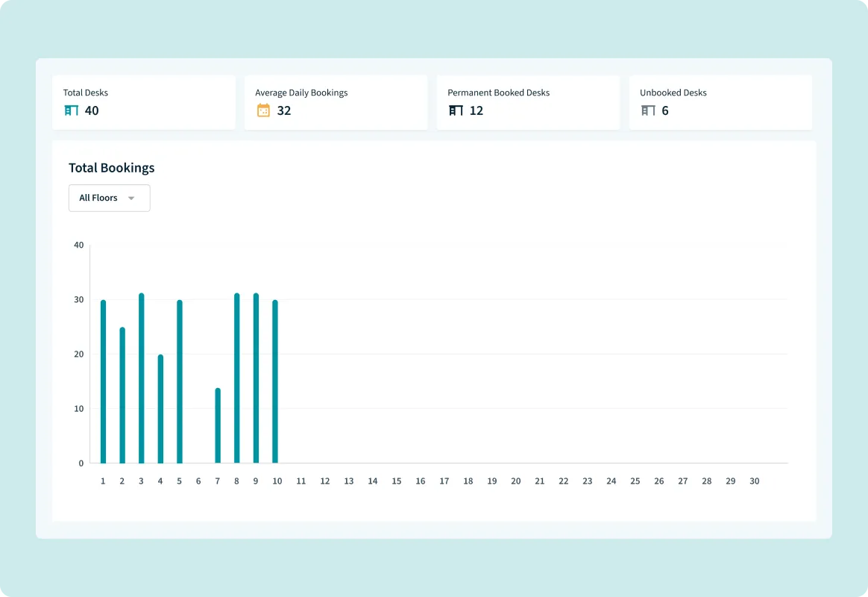
Task: Click the bar for day 3
Action: click(141, 378)
